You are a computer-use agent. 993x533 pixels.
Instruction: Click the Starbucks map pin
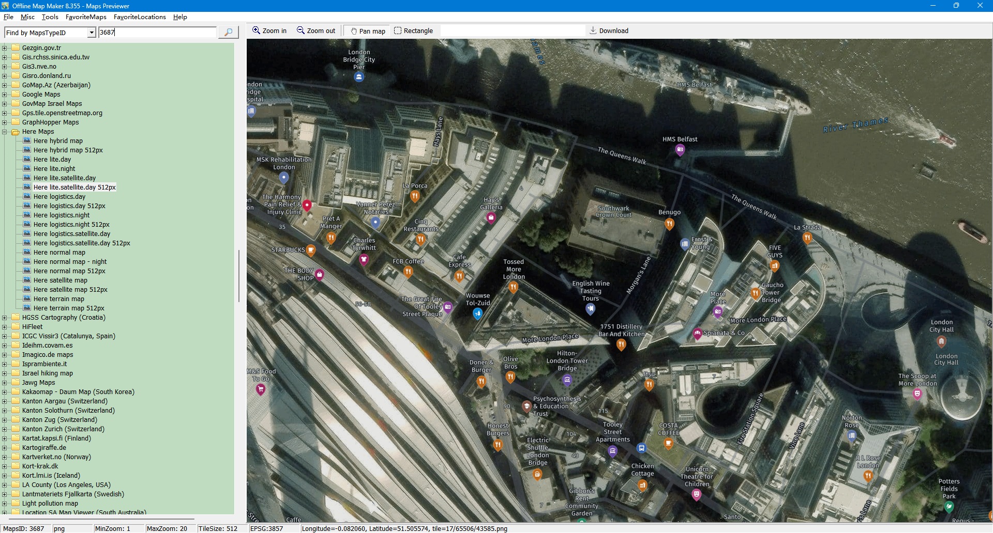[x=311, y=250]
